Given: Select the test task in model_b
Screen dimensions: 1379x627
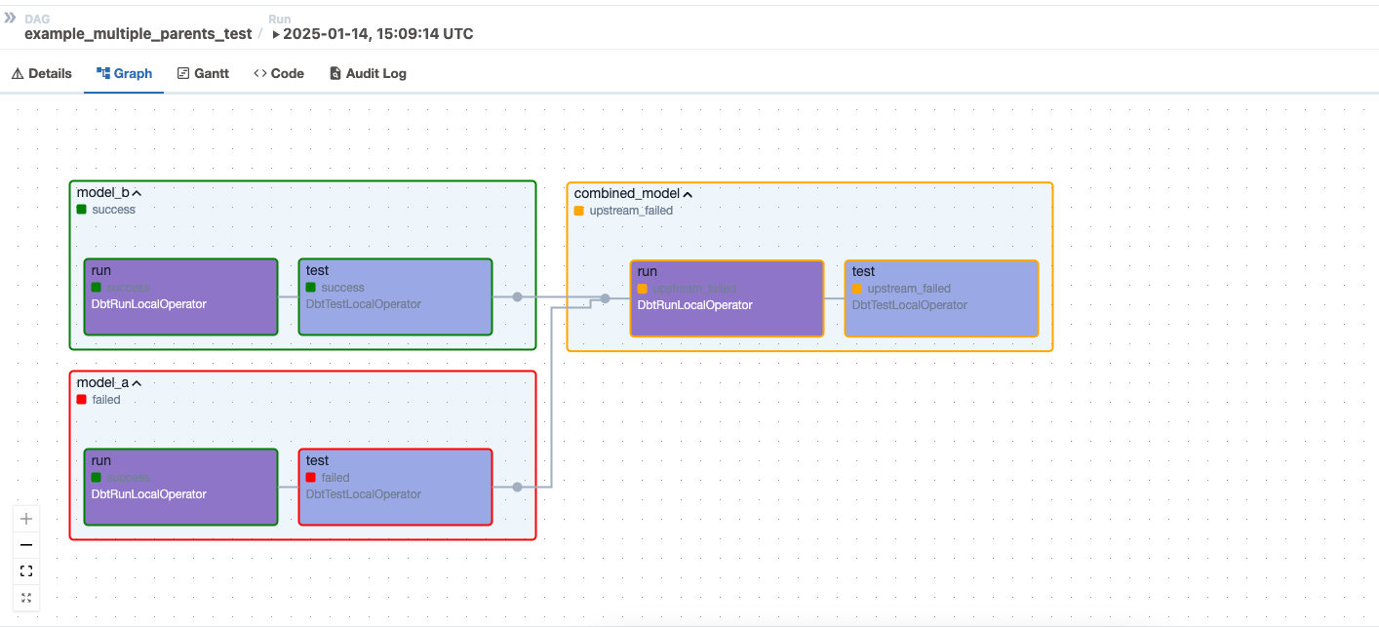Looking at the screenshot, I should point(395,296).
